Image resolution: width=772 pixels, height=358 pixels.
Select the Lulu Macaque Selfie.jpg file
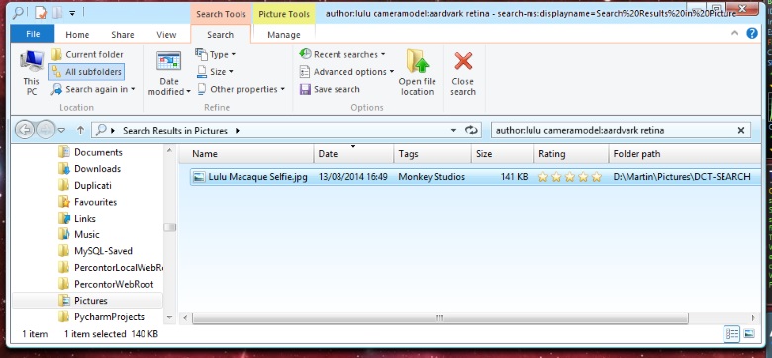257,177
